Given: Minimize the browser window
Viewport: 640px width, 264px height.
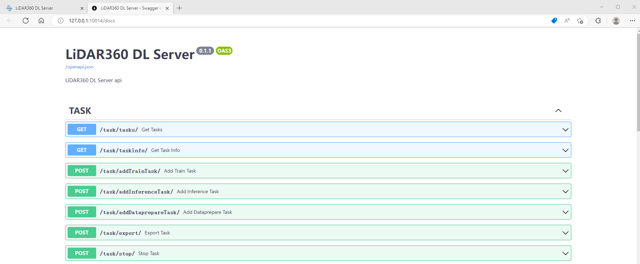Looking at the screenshot, I should click(602, 7).
